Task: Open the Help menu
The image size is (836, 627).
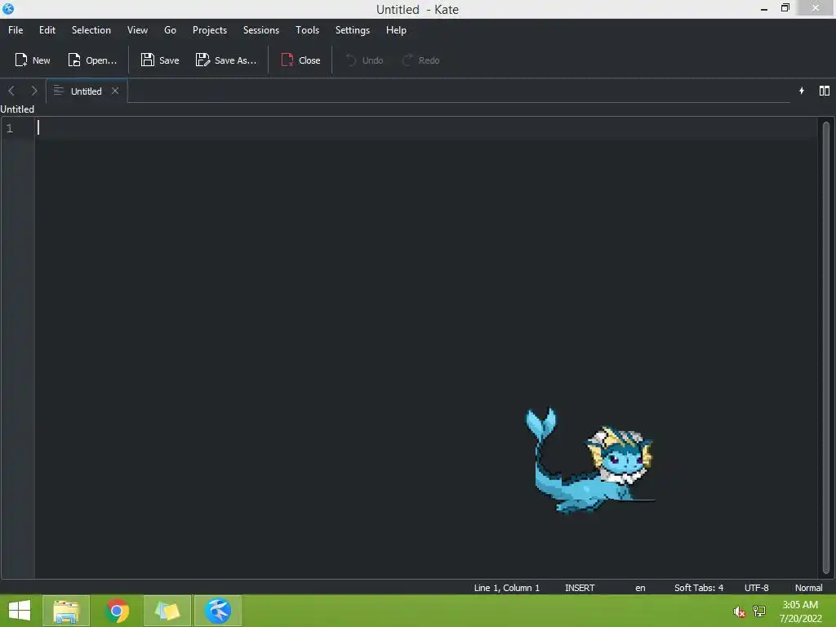Action: pyautogui.click(x=396, y=30)
